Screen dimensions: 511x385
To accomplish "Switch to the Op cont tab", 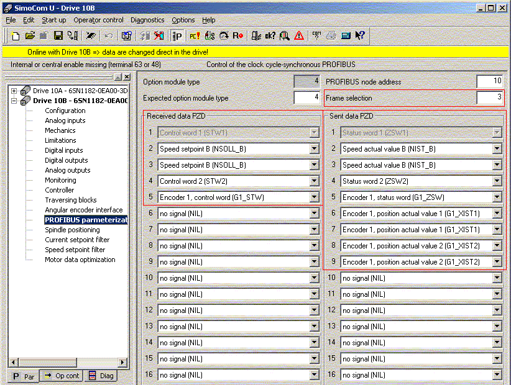I will click(62, 376).
